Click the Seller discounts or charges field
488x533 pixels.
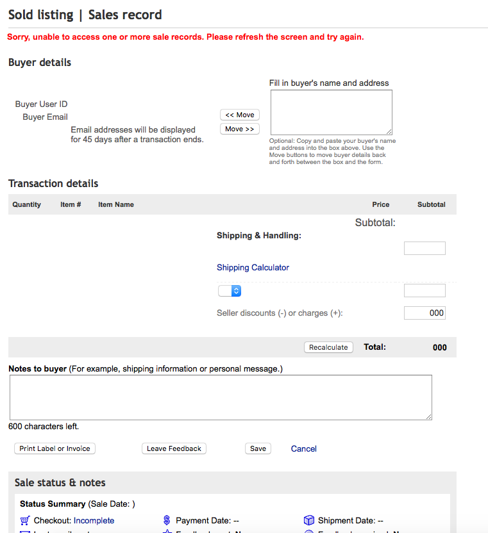(425, 313)
